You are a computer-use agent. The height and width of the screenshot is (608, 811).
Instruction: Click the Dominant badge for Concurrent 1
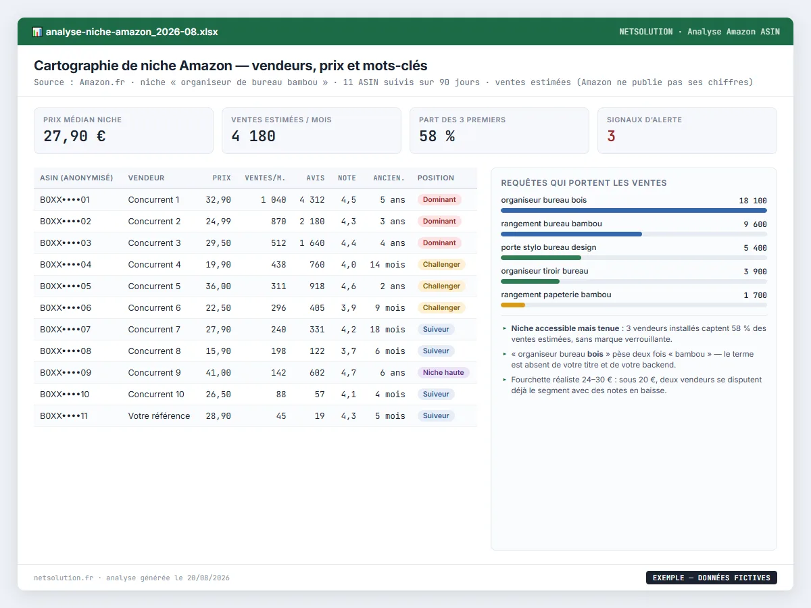pos(439,200)
